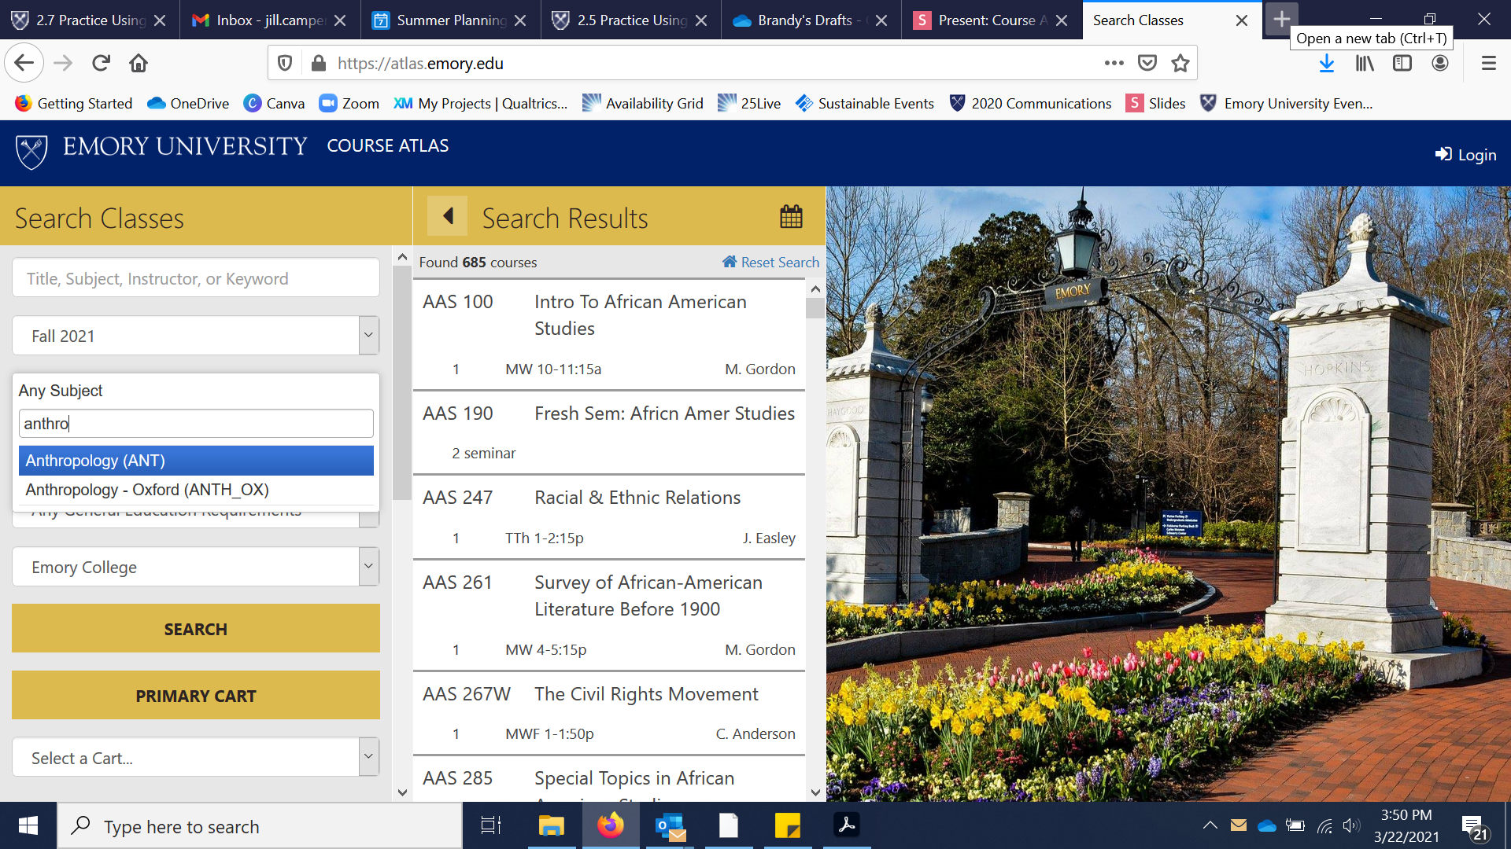Open the Firefox hamburger menu
The image size is (1511, 849).
coord(1488,64)
